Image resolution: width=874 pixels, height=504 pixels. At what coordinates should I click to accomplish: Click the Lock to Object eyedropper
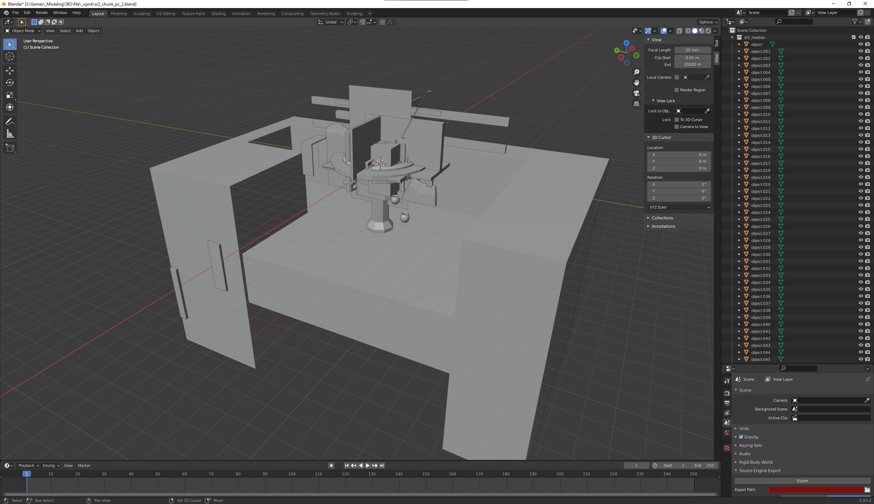pyautogui.click(x=707, y=111)
